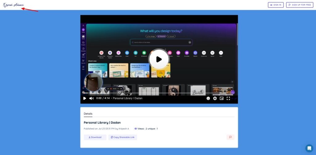Click the Sign In button
This screenshot has height=155, width=316.
tap(276, 5)
